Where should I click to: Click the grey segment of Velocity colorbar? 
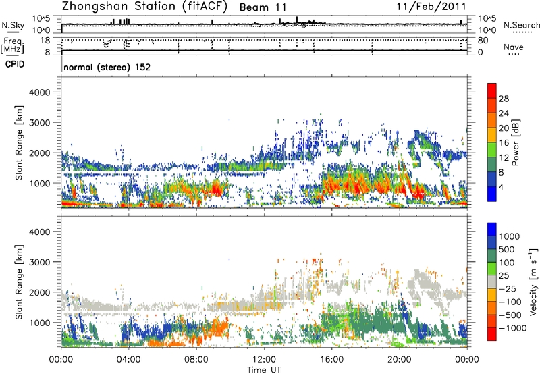click(492, 282)
